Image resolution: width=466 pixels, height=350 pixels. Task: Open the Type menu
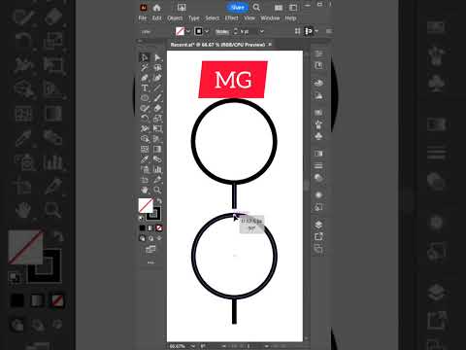[x=194, y=18]
